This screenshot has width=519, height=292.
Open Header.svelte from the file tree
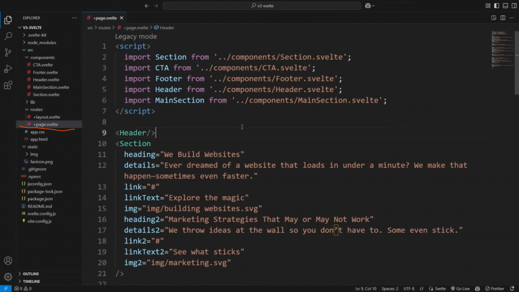click(46, 80)
